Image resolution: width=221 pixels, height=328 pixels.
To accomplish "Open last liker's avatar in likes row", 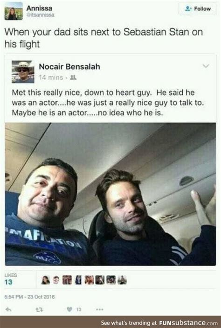I will 122,280.
